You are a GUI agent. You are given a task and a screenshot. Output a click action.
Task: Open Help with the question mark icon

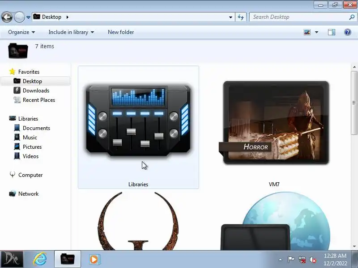click(x=348, y=32)
